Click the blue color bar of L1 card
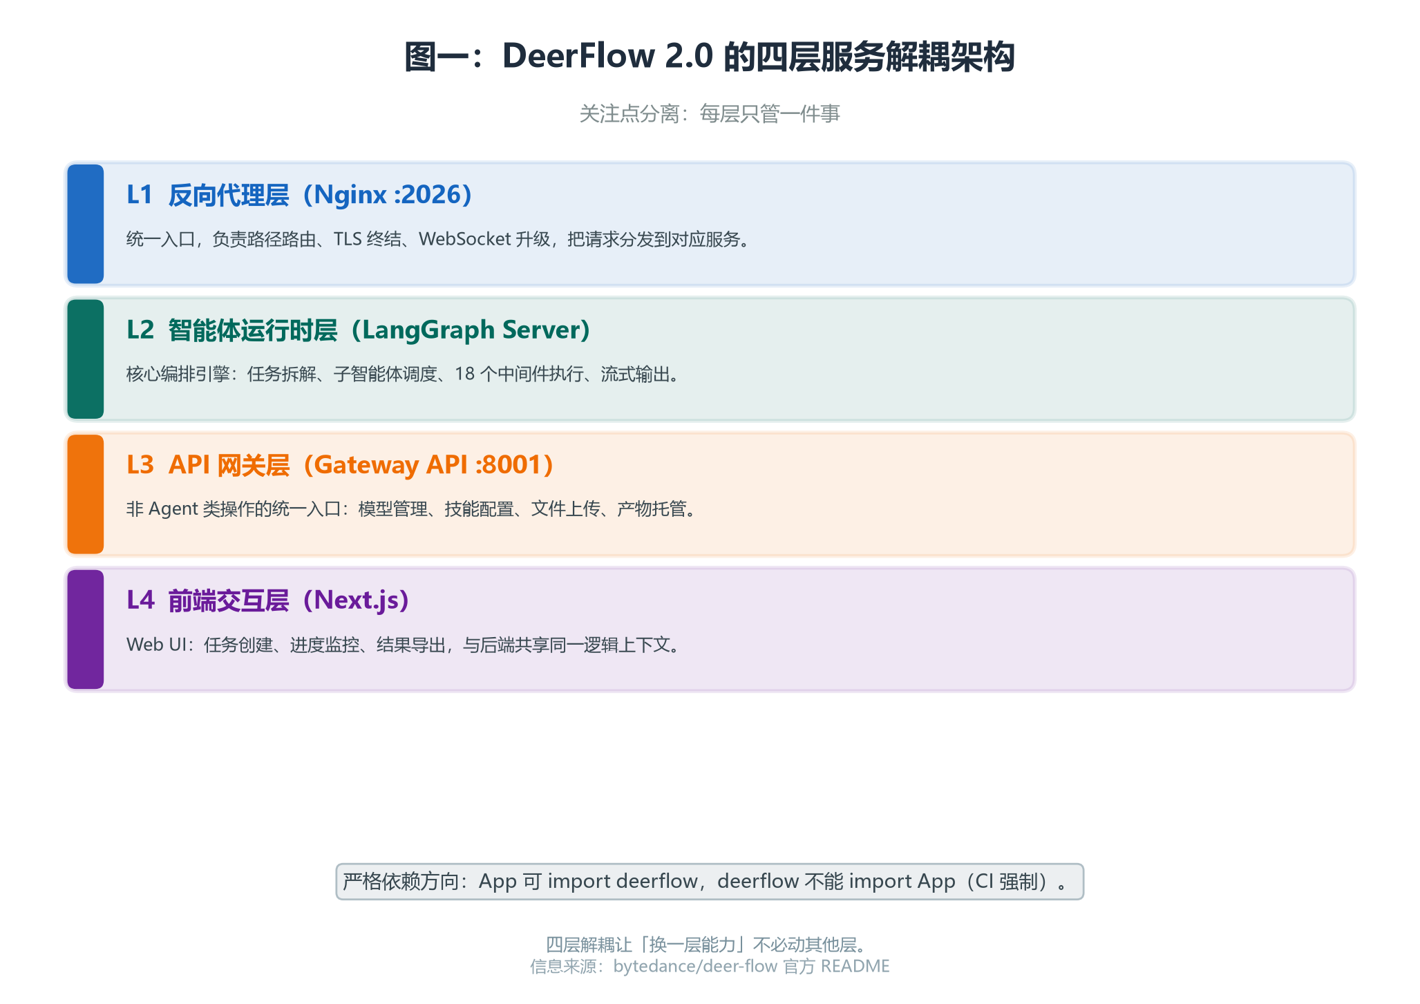The width and height of the screenshot is (1420, 1004). point(86,224)
